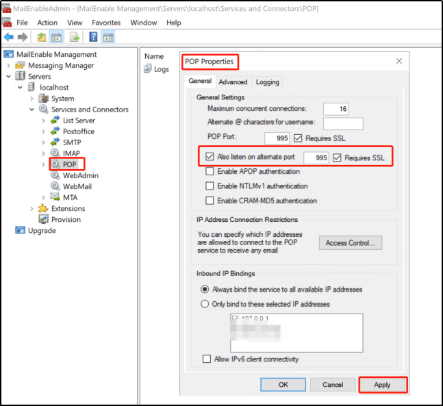Image resolution: width=443 pixels, height=406 pixels.
Task: Click the Name column header
Action: click(154, 56)
